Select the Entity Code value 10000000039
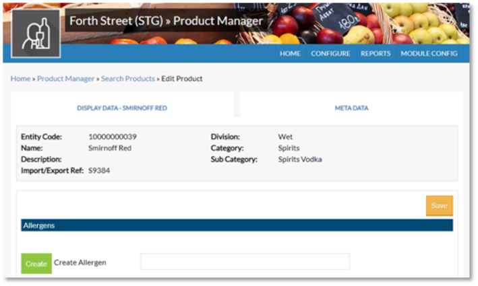This screenshot has width=478, height=286. pos(113,137)
